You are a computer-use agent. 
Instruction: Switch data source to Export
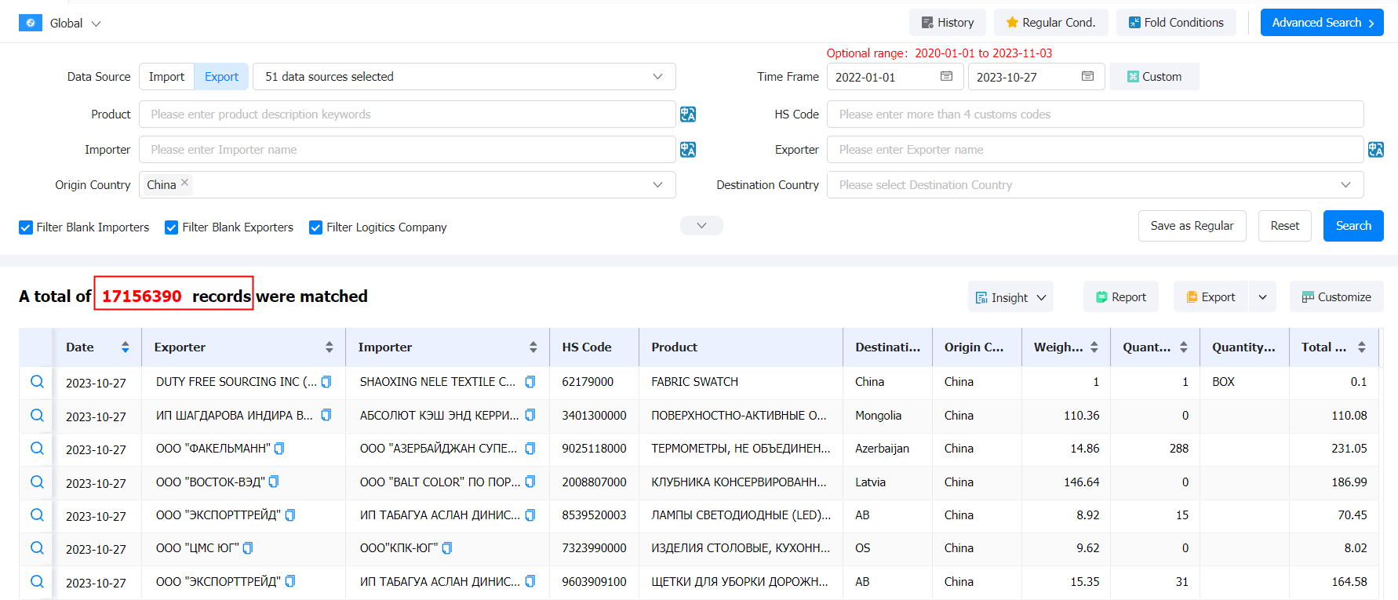pos(221,77)
